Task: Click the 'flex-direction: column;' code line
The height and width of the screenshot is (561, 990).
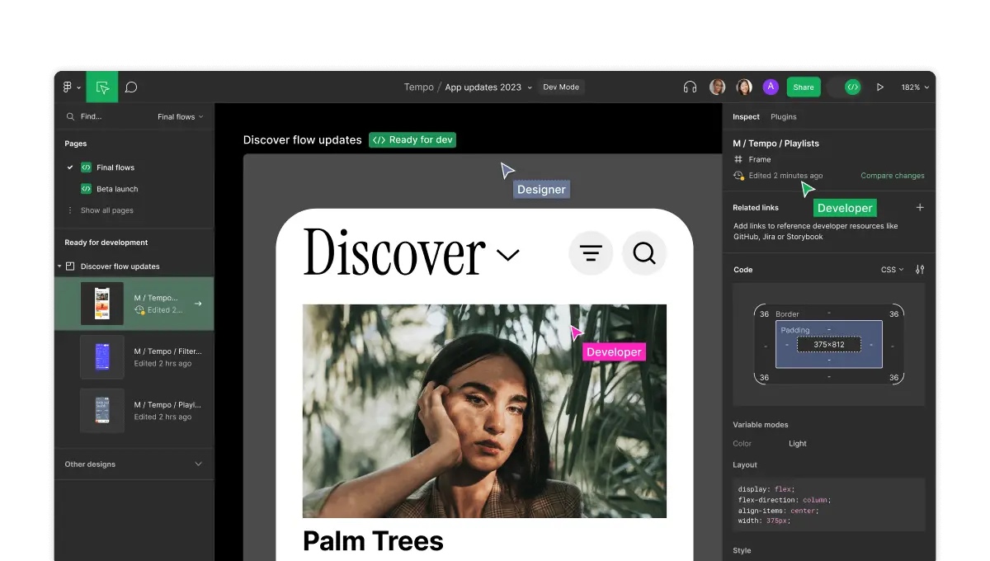Action: [x=785, y=500]
